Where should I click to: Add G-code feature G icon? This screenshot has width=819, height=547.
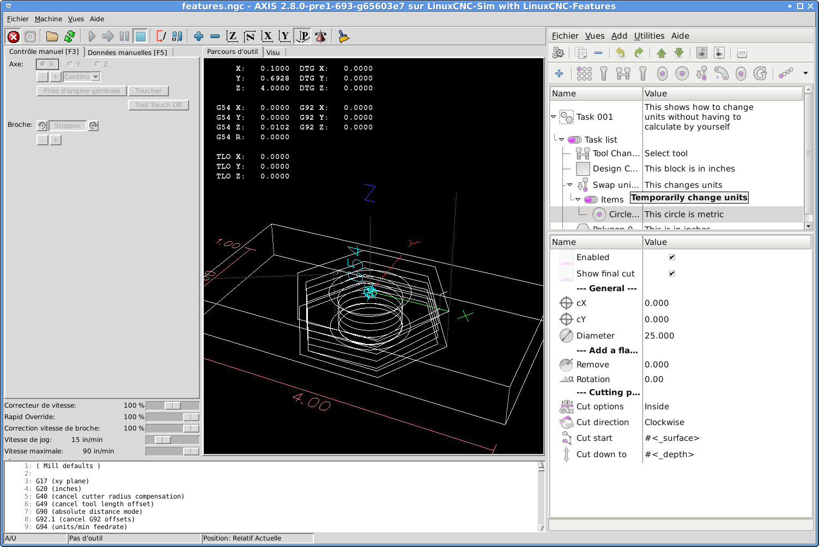tap(760, 73)
